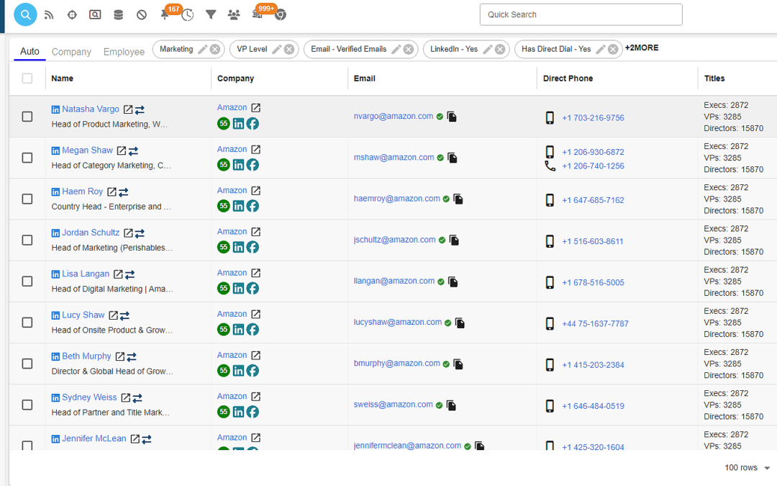Copy Natasha Vargo's email with copy icon
Screen dimensions: 777x486
[x=452, y=117]
